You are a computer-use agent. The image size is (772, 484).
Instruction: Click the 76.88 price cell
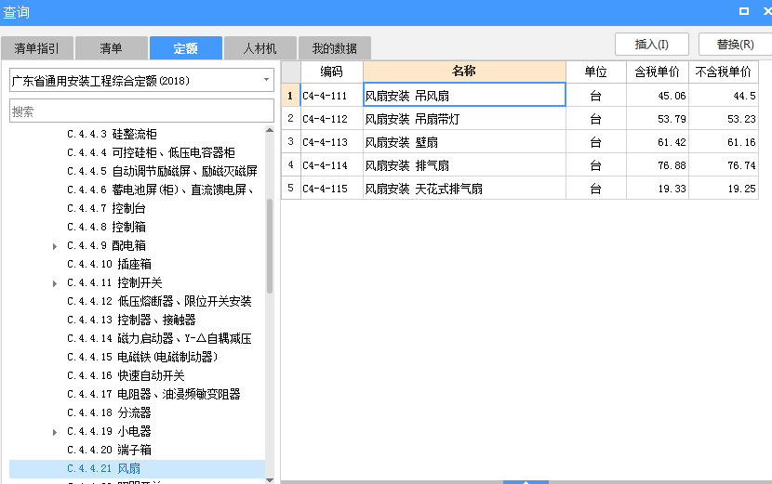658,165
